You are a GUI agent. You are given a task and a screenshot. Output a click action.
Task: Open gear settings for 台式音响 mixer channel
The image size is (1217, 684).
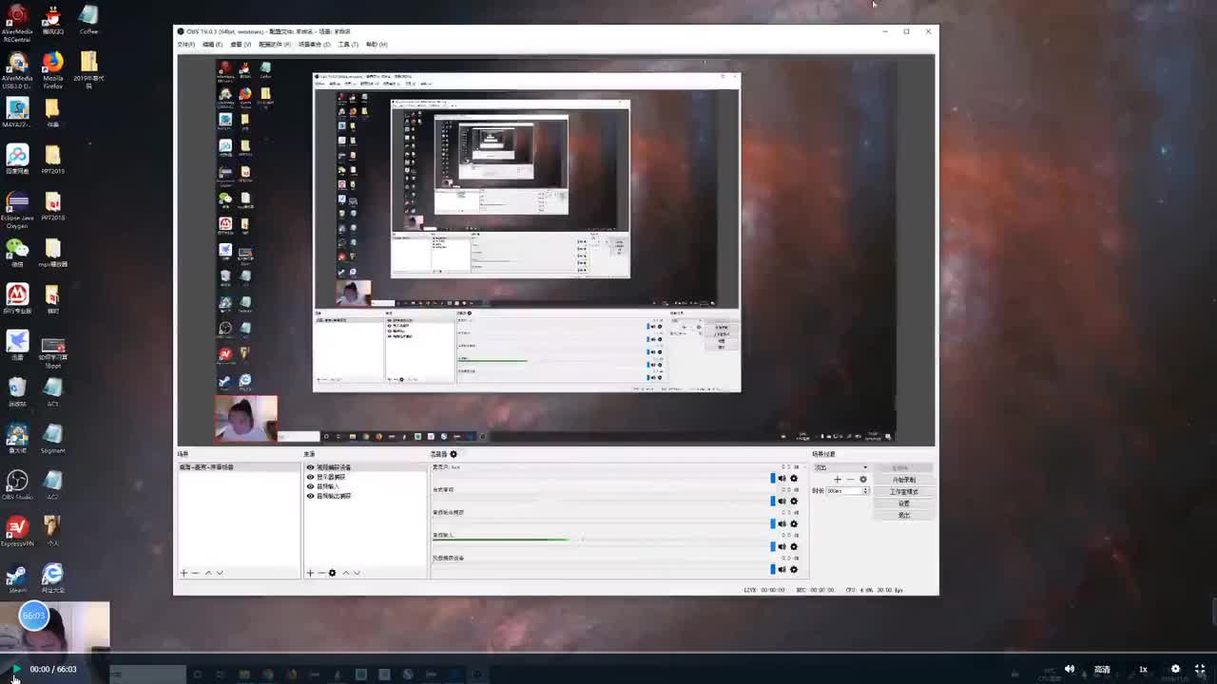click(x=794, y=502)
